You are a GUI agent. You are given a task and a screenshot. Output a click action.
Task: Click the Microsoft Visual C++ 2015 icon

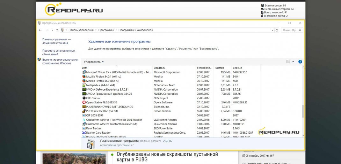click(84, 72)
